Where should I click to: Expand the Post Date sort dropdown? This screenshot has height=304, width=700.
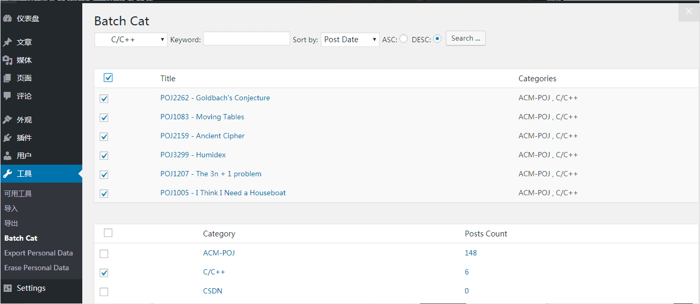point(350,40)
